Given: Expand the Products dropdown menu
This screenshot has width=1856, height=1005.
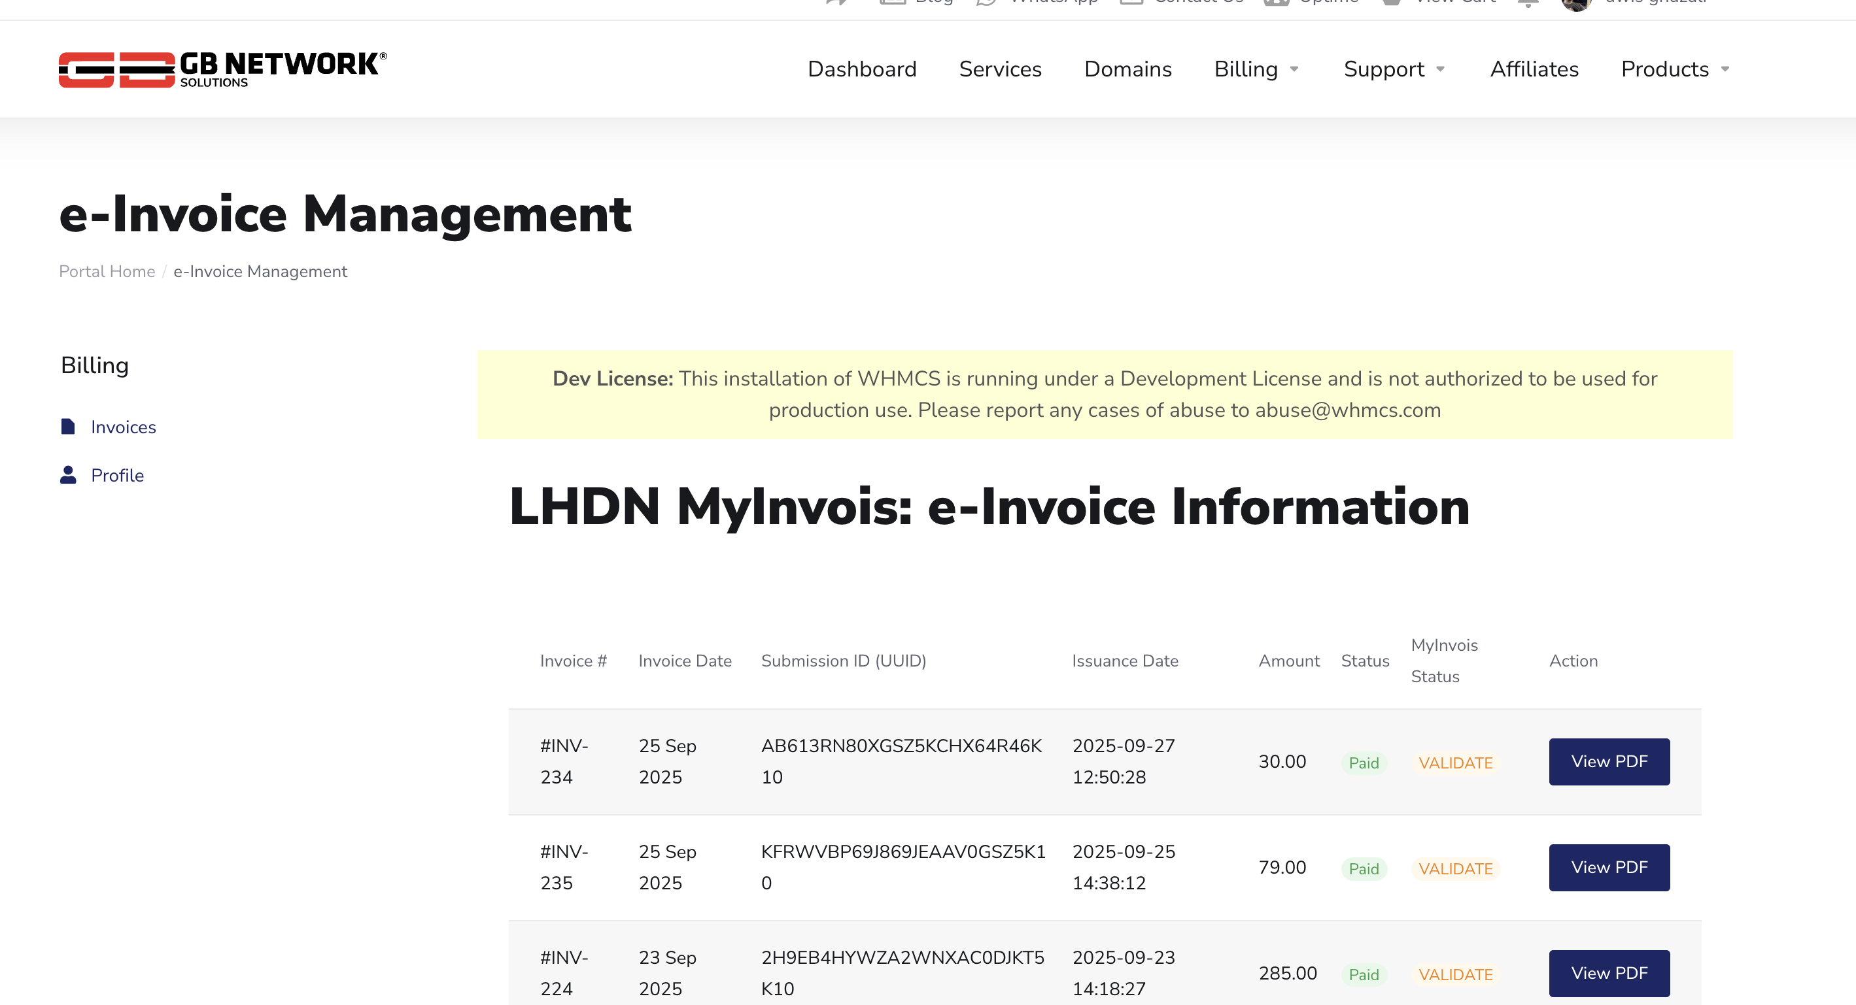Looking at the screenshot, I should click(x=1674, y=69).
